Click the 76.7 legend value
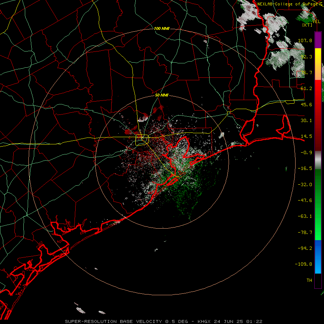 pyautogui.click(x=306, y=72)
